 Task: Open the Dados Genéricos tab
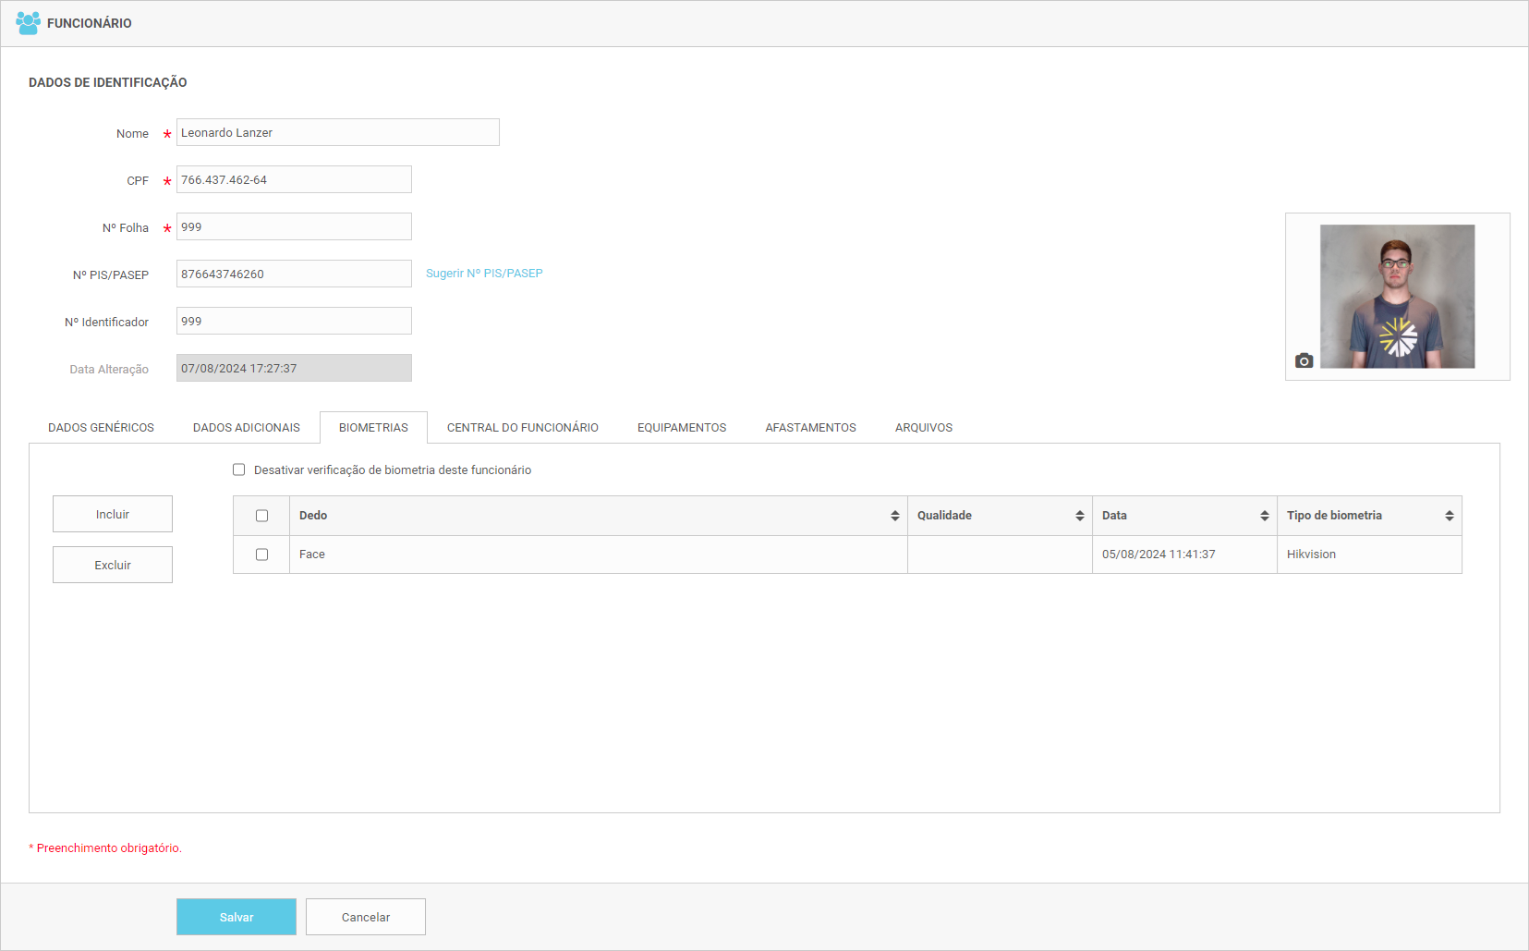(101, 428)
